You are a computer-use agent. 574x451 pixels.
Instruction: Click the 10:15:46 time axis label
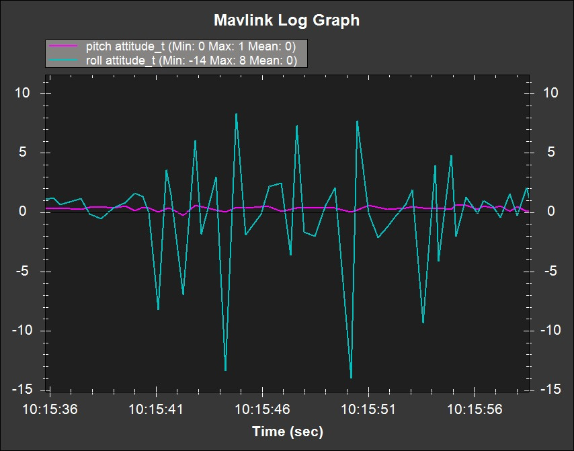click(262, 409)
